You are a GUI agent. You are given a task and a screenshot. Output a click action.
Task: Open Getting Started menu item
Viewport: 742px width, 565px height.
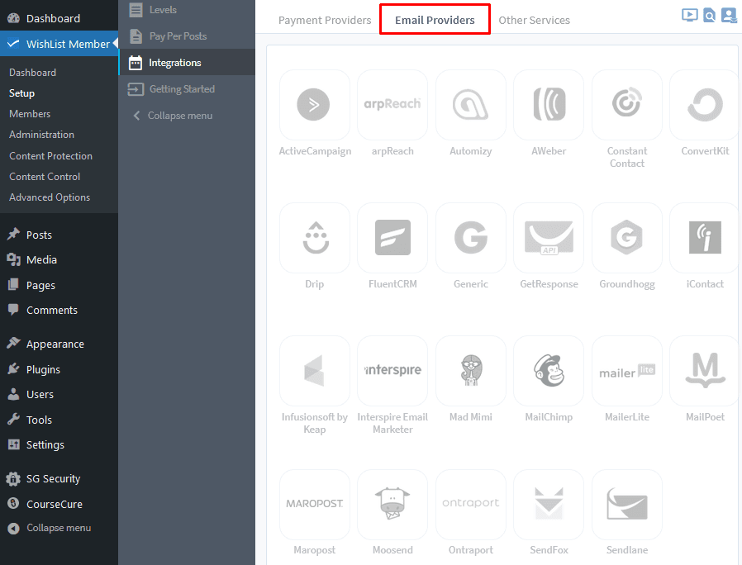click(x=187, y=89)
